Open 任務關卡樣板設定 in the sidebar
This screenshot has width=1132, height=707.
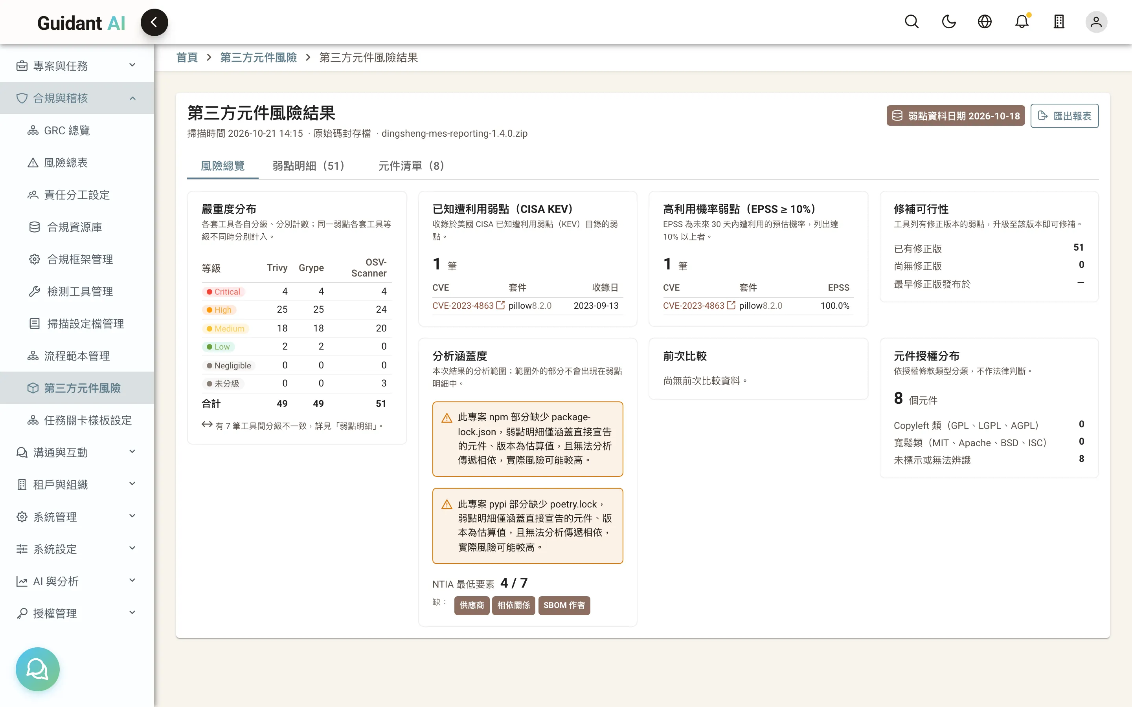pyautogui.click(x=77, y=420)
